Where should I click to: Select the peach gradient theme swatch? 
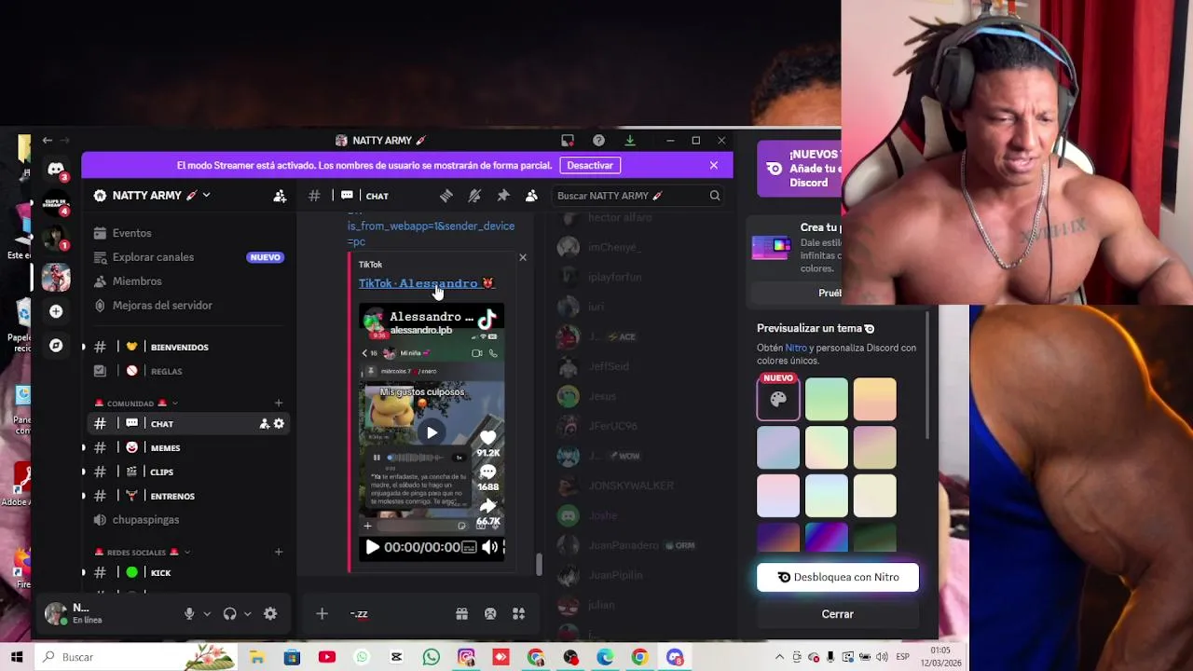point(874,400)
